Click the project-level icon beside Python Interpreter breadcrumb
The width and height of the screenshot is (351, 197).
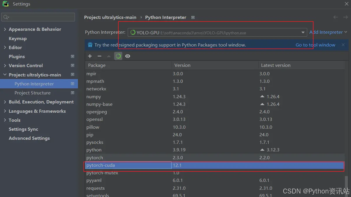click(193, 17)
